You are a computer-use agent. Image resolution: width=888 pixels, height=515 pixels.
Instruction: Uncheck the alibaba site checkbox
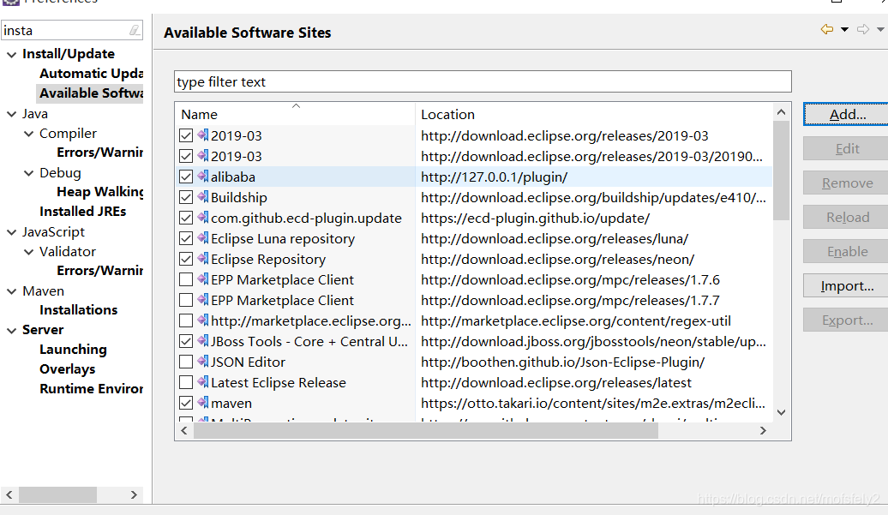pos(186,177)
